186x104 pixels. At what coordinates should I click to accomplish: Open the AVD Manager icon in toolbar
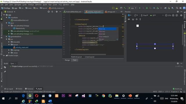pyautogui.click(x=169, y=8)
